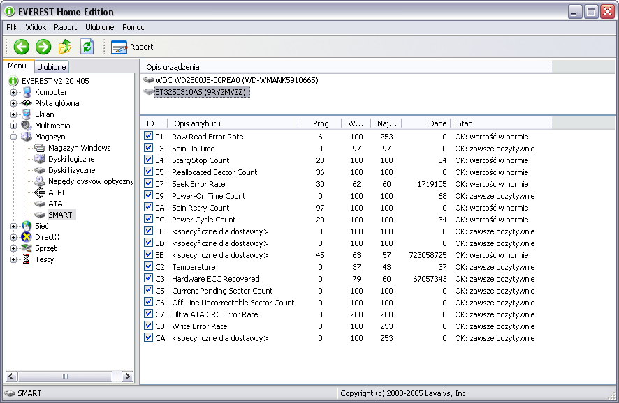619x403 pixels.
Task: Sort by ID column header
Action: point(154,123)
